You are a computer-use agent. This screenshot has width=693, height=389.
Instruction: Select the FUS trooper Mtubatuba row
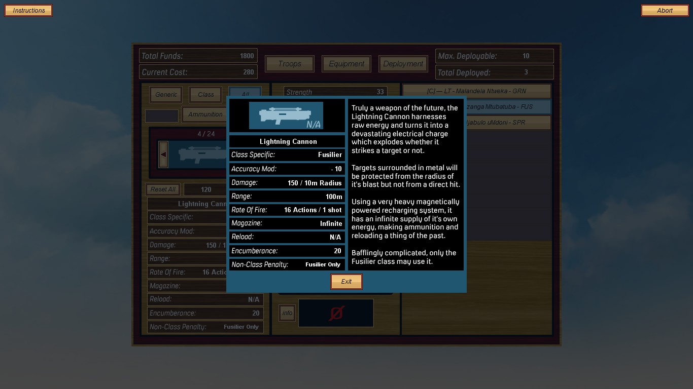coord(507,107)
